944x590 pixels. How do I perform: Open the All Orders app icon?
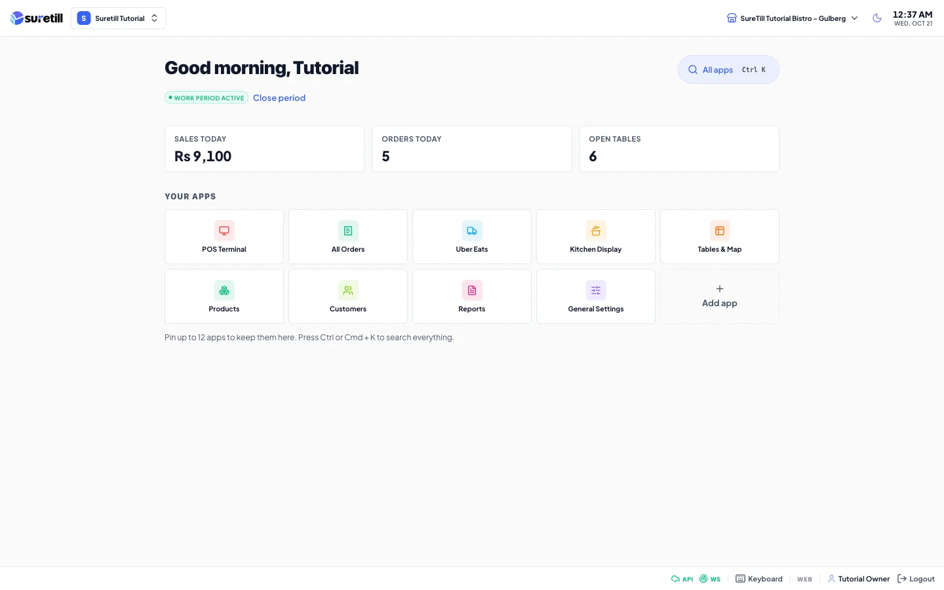coord(348,231)
